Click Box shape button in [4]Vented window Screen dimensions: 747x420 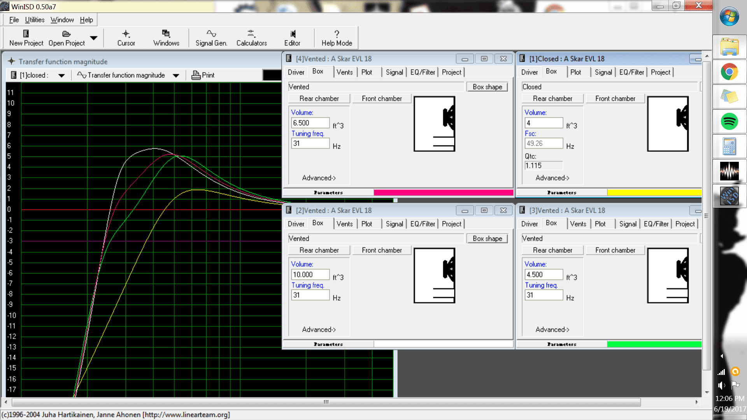pos(487,87)
